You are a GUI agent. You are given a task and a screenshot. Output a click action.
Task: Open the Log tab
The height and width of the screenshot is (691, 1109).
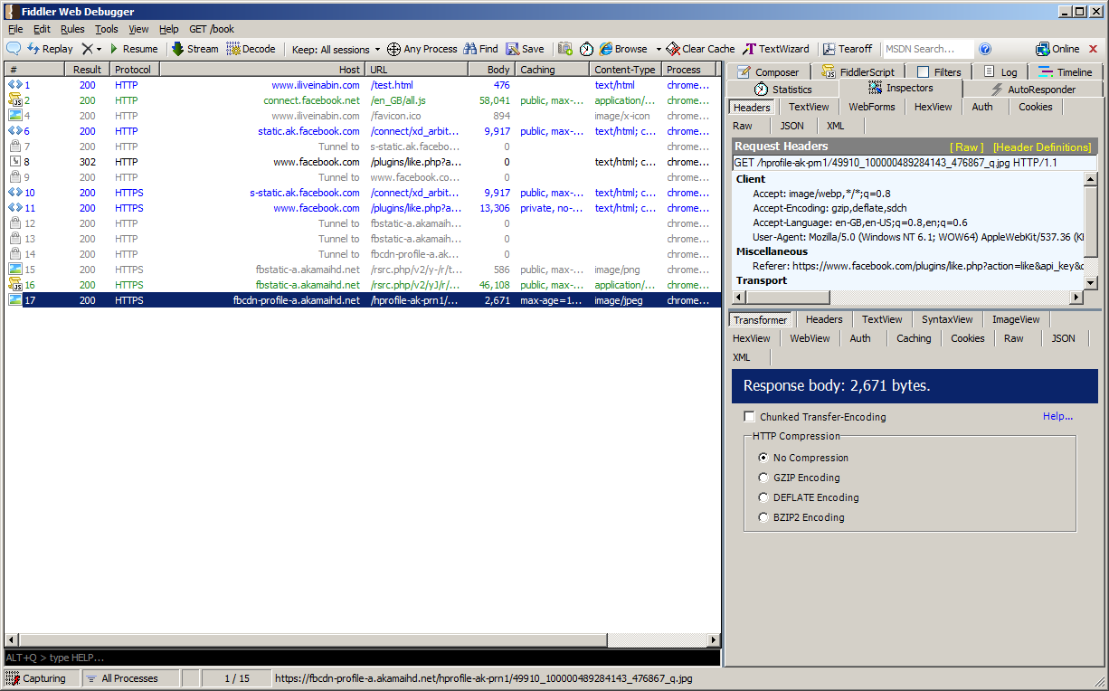1000,72
